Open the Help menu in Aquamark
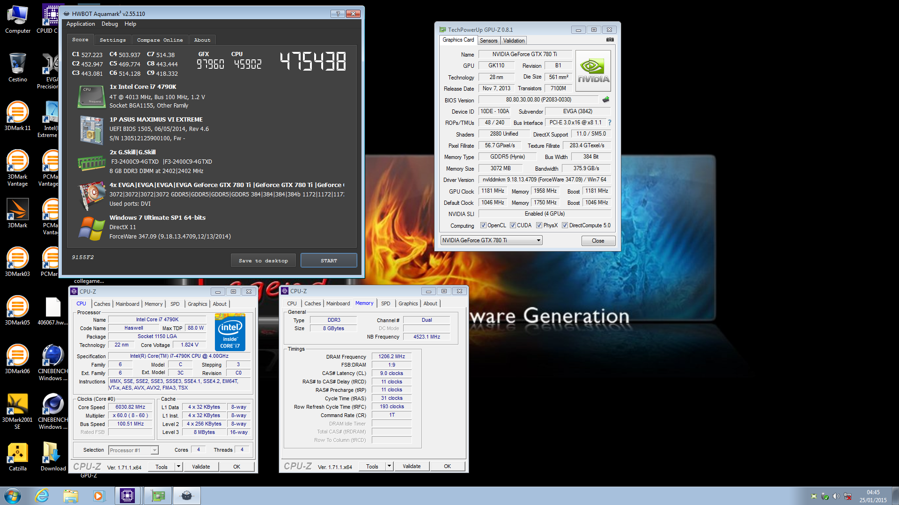The width and height of the screenshot is (899, 505). (x=130, y=24)
